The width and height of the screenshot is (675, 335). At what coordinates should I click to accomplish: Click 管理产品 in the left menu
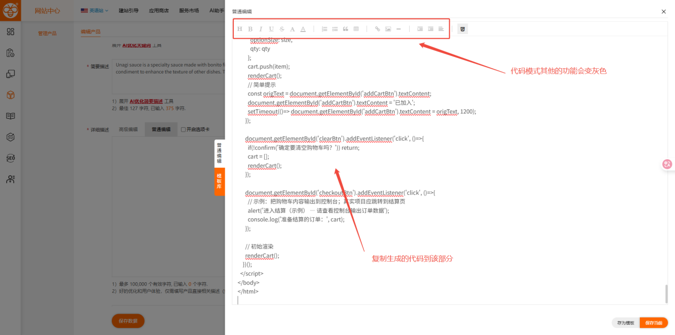47,33
